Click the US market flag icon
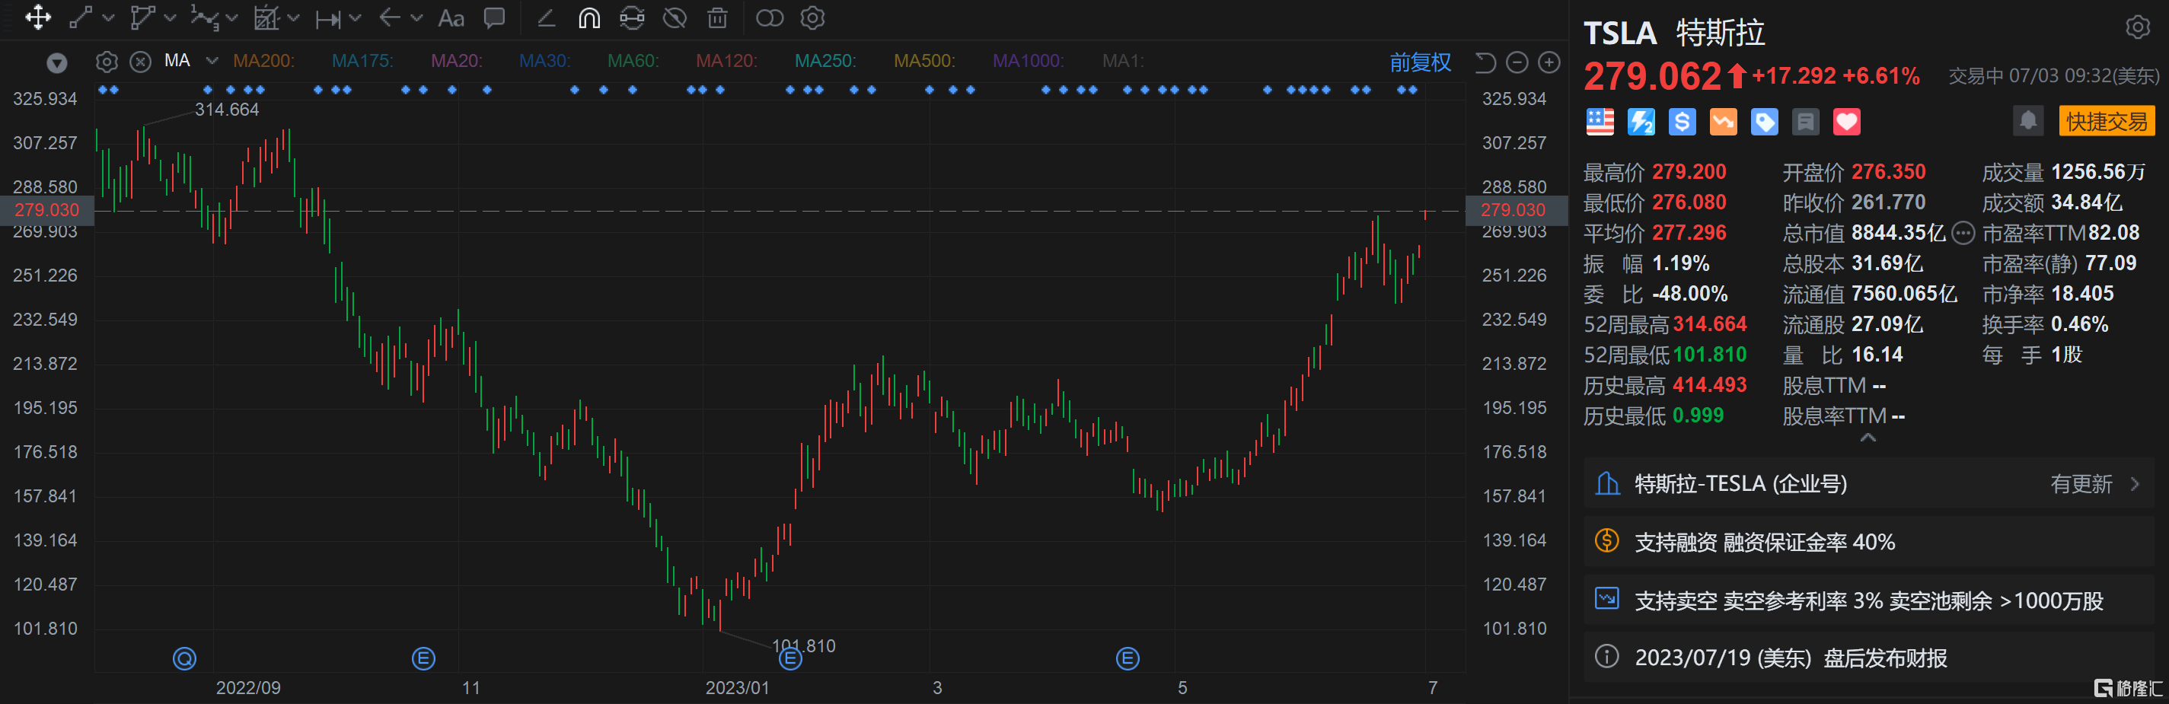 coord(1600,122)
